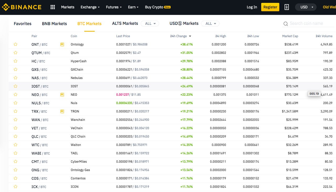This screenshot has width=336, height=192.
Task: Click the Binance logo
Action: [22, 7]
